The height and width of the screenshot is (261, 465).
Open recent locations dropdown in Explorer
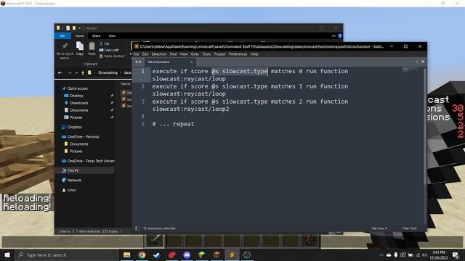click(76, 72)
